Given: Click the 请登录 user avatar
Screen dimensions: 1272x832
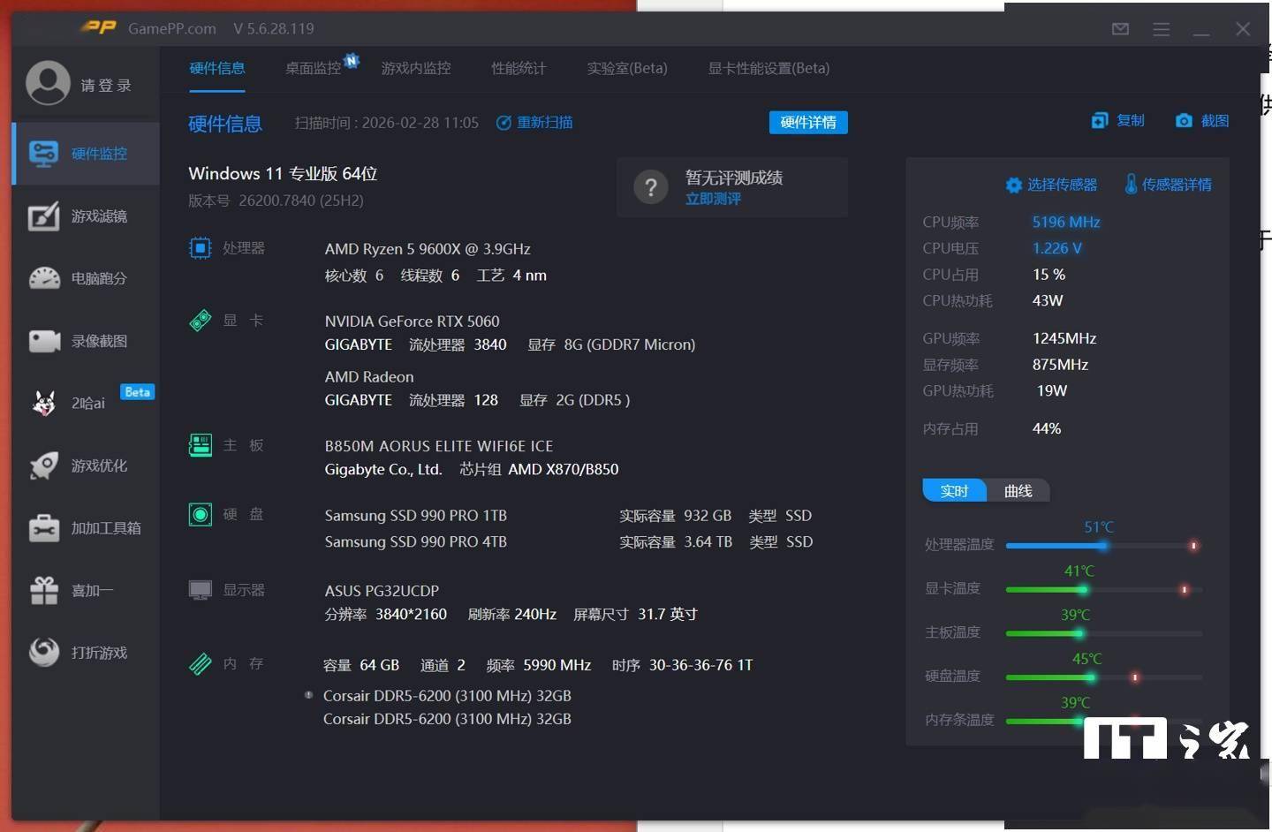Looking at the screenshot, I should tap(48, 84).
